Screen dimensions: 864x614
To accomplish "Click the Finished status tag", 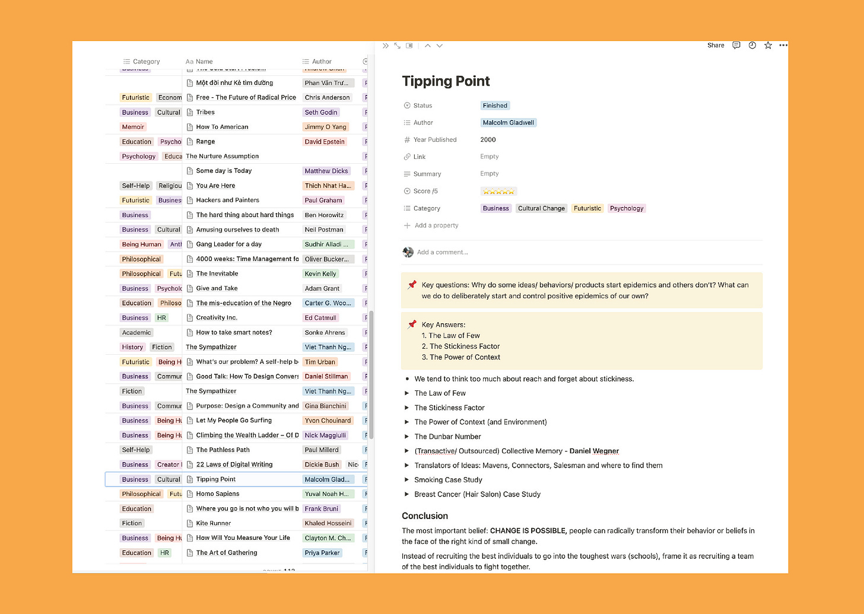I will (x=495, y=106).
